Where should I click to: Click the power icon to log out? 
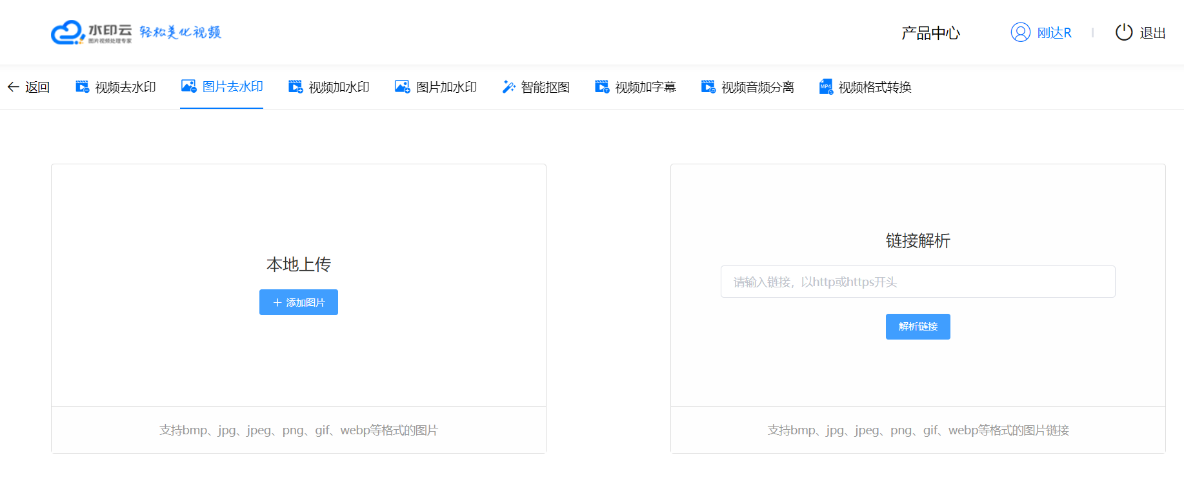1123,32
